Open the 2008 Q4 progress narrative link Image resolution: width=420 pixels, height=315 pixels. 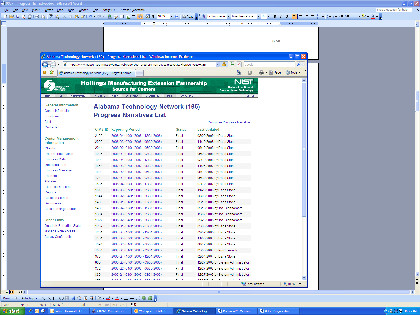pos(136,136)
